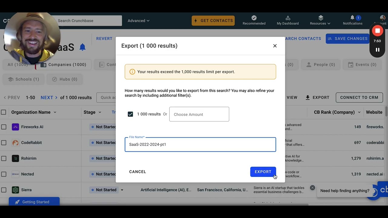Go to NEXT results page
Viewport: 388px width, 218px height.
pyautogui.click(x=49, y=97)
